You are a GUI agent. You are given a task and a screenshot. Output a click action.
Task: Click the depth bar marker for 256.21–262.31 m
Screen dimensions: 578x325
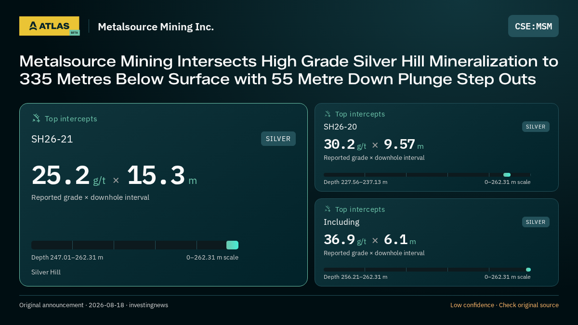(x=528, y=270)
